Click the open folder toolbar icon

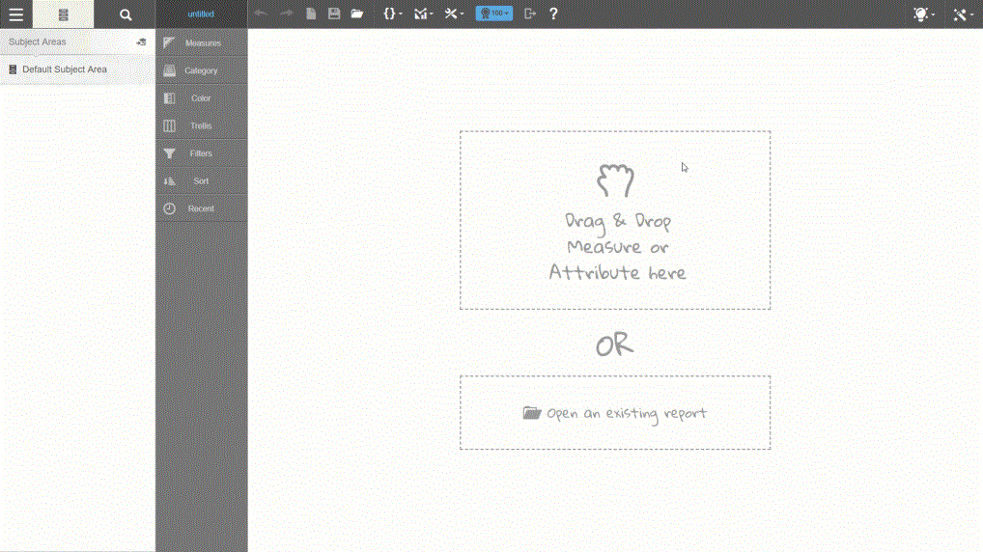tap(357, 14)
